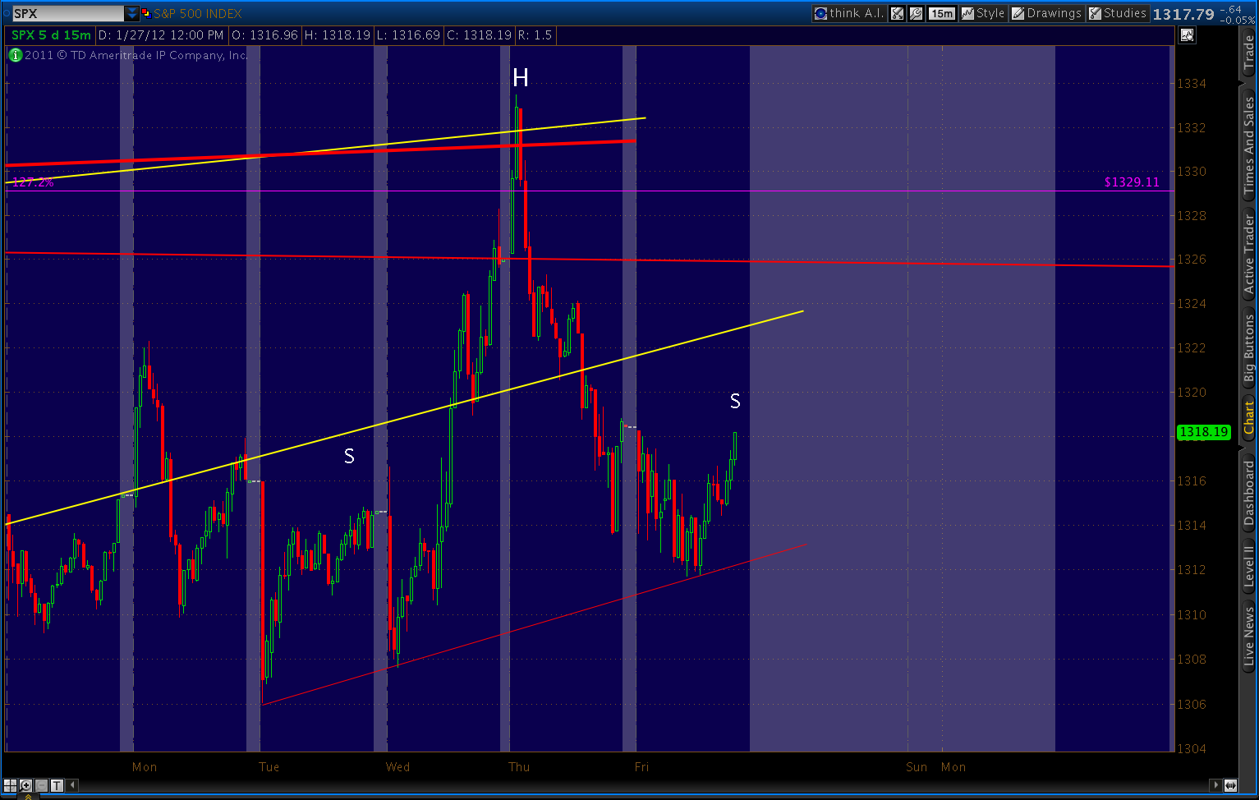1259x800 pixels.
Task: Open the SPX symbol dropdown arrow
Action: (x=132, y=13)
